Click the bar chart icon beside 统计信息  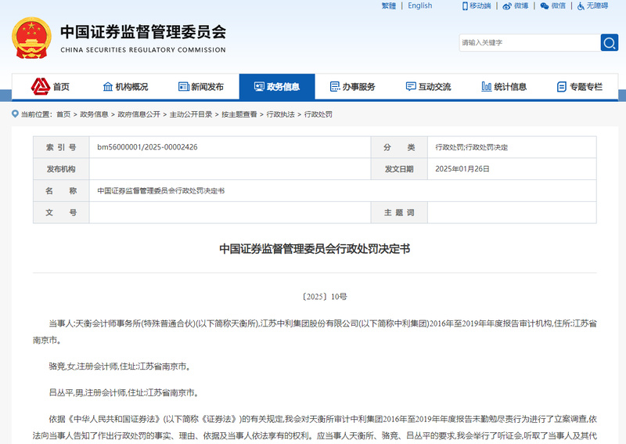point(486,86)
